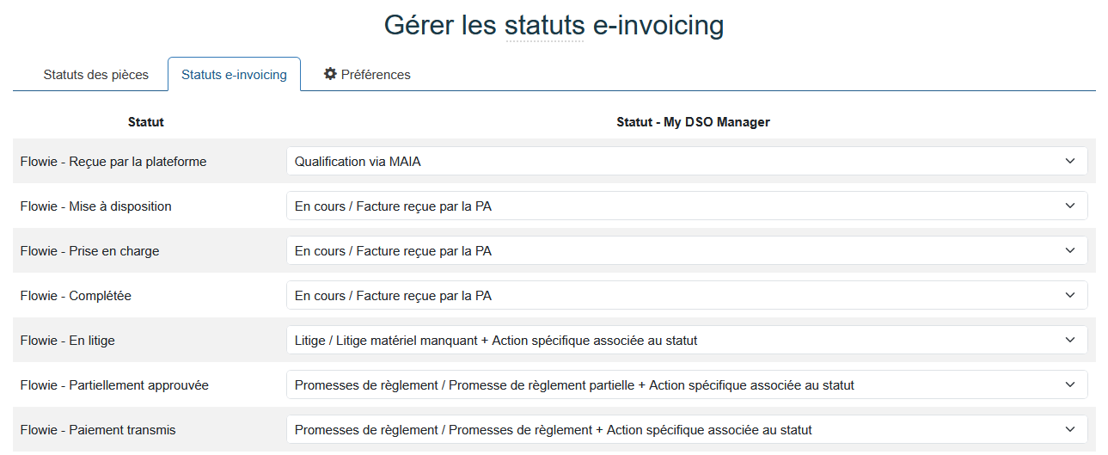The image size is (1108, 455).
Task: Click the Flowie - En litige row label
Action: tap(68, 341)
